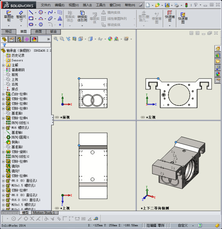
Task: Open the 工具(T) menu
Action: (x=101, y=5)
